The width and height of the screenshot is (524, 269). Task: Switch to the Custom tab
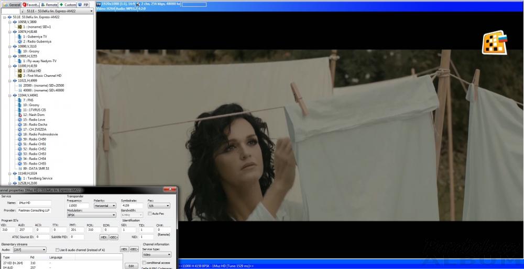(x=68, y=5)
